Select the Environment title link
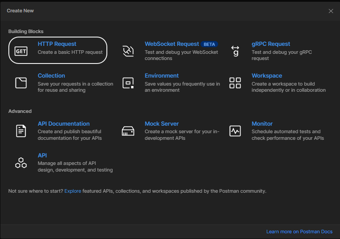340x239 pixels. tap(162, 75)
